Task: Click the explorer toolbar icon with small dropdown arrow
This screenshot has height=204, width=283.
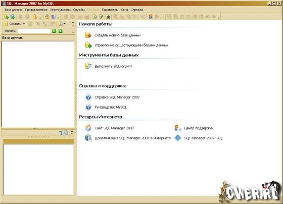Action: [62, 24]
